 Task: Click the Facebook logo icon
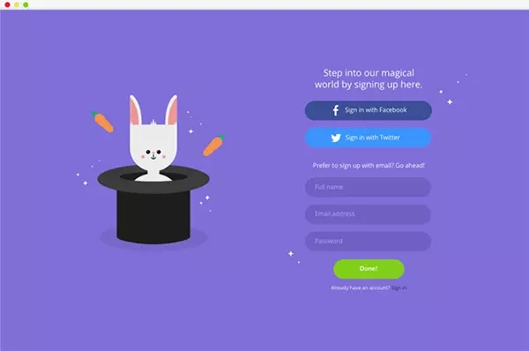coord(336,110)
